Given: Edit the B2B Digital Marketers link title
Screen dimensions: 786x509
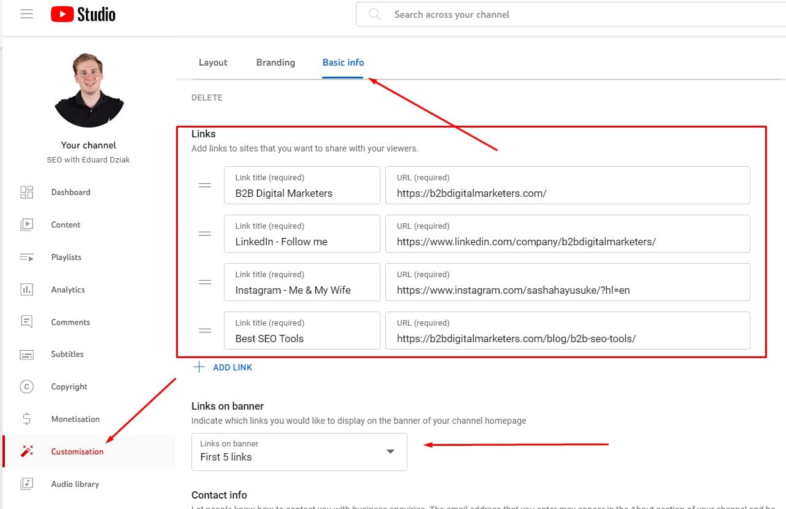Looking at the screenshot, I should (302, 185).
